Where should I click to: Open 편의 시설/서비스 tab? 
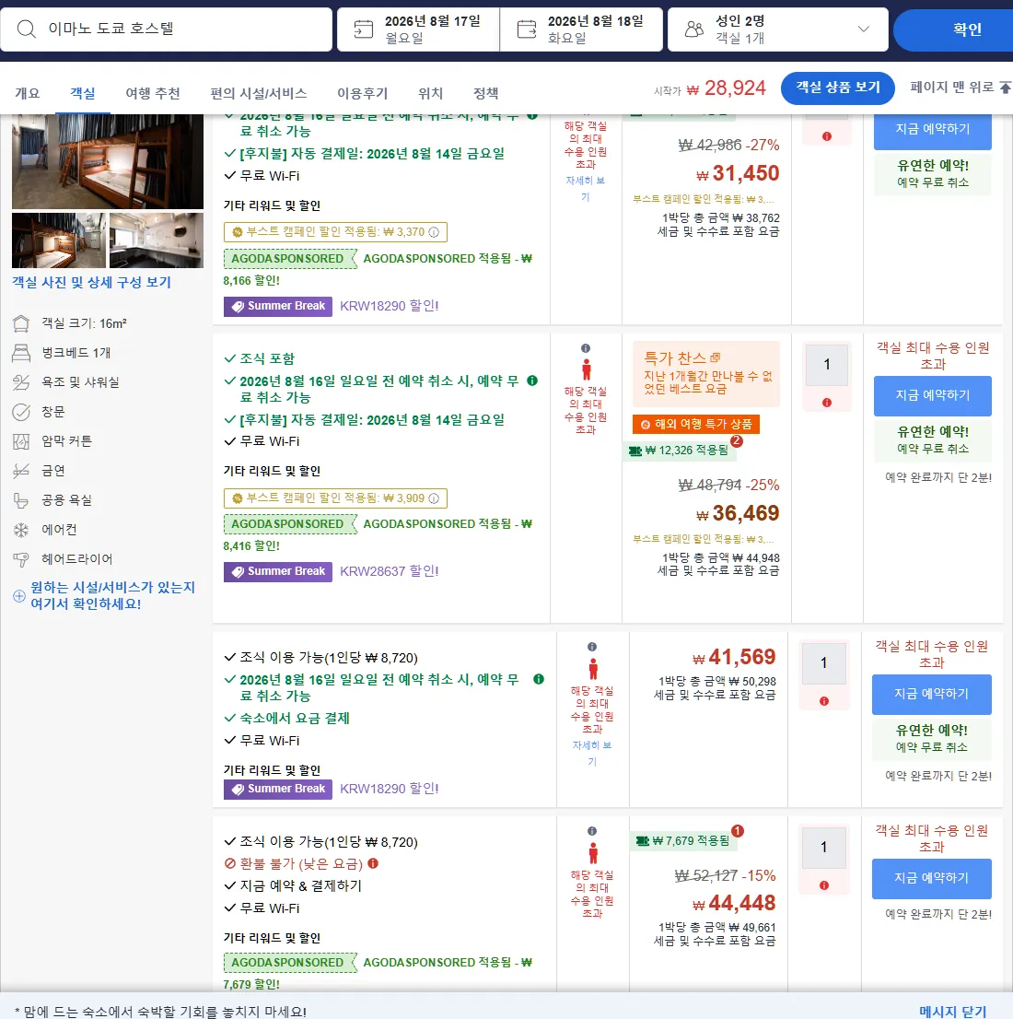click(x=259, y=94)
